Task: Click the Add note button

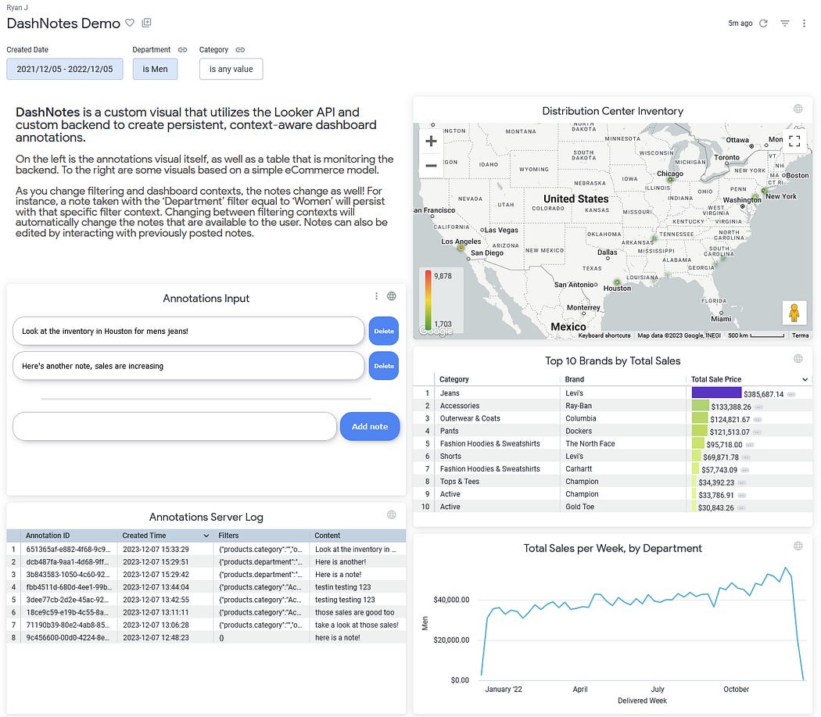Action: click(x=370, y=426)
